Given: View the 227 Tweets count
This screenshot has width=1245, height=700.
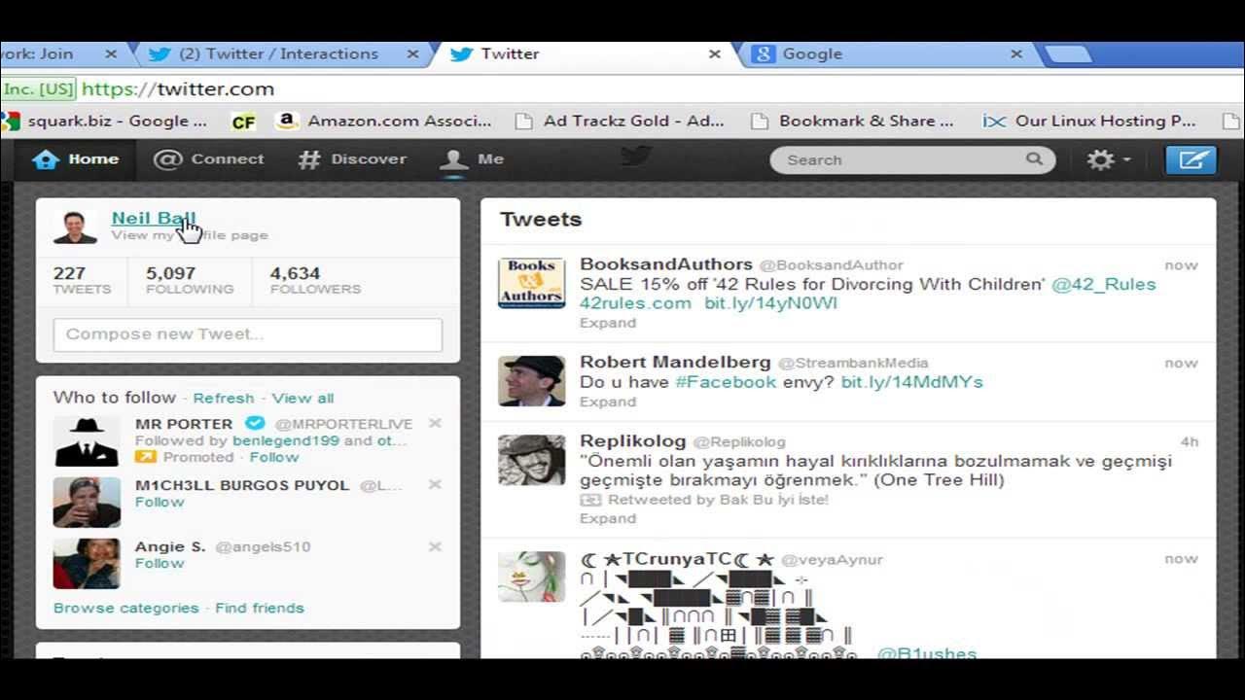Looking at the screenshot, I should coord(82,280).
